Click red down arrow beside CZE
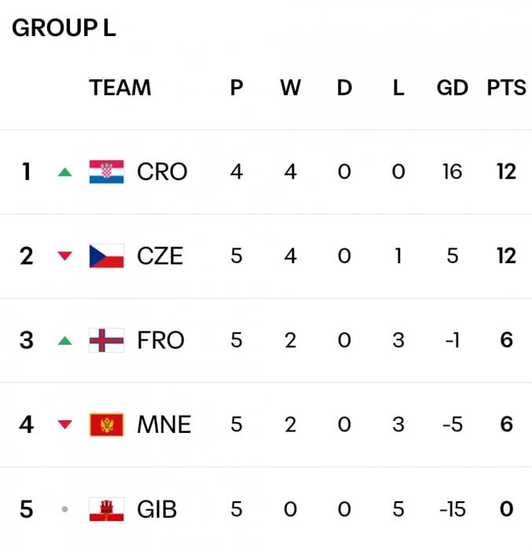 tap(65, 256)
